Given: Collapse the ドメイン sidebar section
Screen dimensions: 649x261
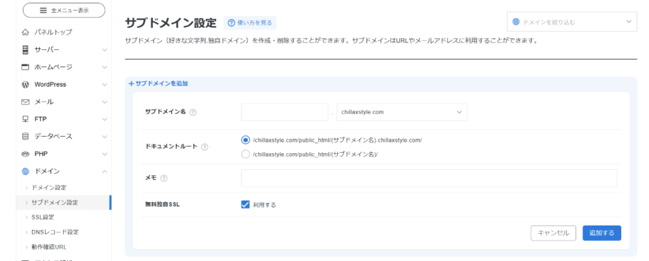Looking at the screenshot, I should click(x=104, y=171).
